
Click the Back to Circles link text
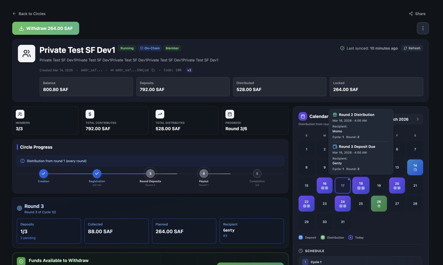[32, 14]
